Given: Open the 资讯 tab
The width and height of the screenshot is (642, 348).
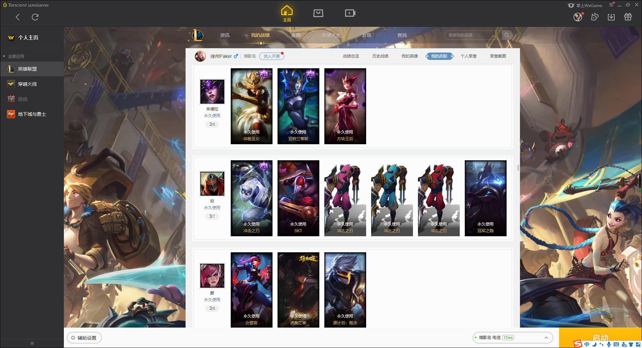Looking at the screenshot, I should click(225, 35).
